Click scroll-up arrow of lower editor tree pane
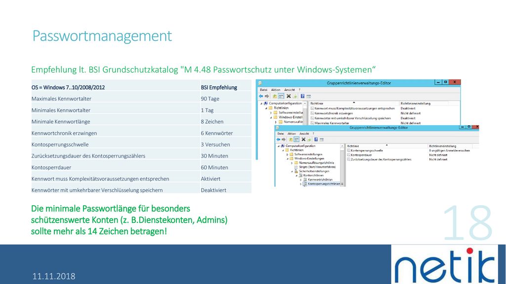The height and width of the screenshot is (284, 506). (x=342, y=146)
